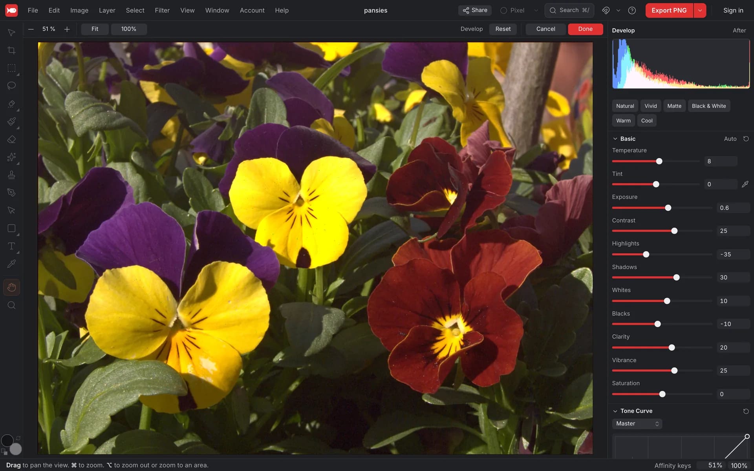Select the Crop tool
Screen dimensions: 754x471
(x=11, y=50)
